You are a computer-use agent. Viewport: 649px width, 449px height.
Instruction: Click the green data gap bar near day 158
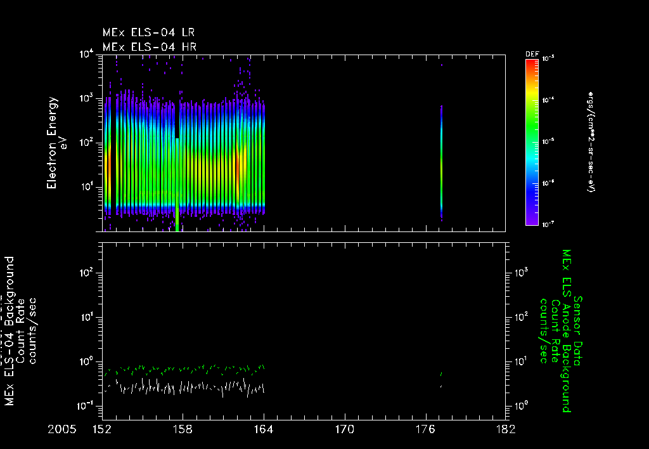pos(177,185)
